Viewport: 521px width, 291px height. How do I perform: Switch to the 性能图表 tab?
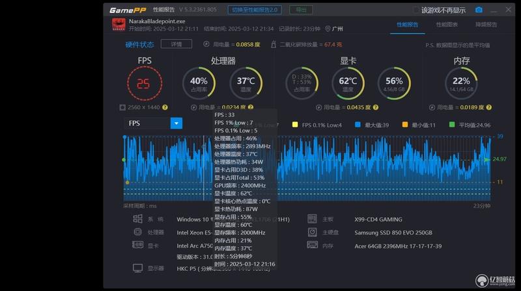click(447, 25)
